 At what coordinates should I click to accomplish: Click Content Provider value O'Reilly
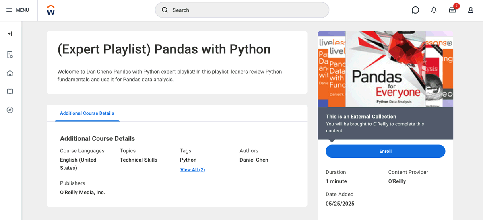pyautogui.click(x=397, y=181)
